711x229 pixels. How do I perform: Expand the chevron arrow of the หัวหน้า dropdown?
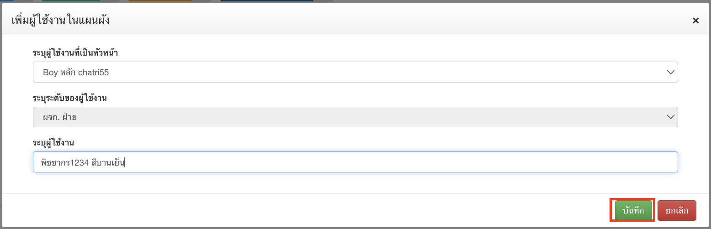670,72
